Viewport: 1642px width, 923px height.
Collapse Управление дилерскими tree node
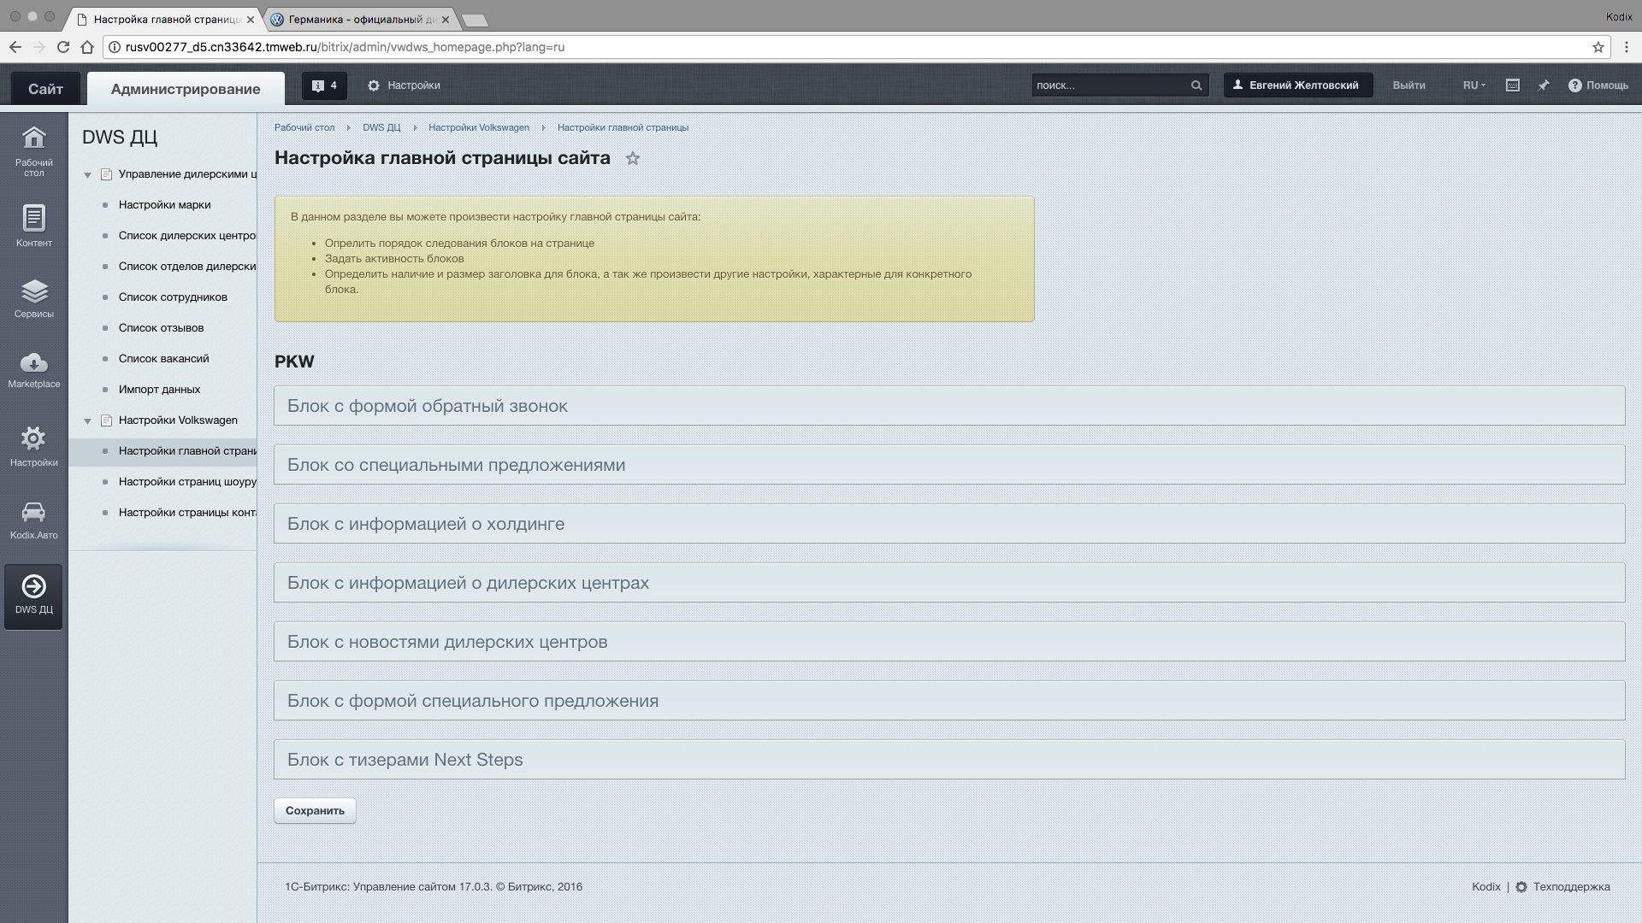pyautogui.click(x=87, y=175)
